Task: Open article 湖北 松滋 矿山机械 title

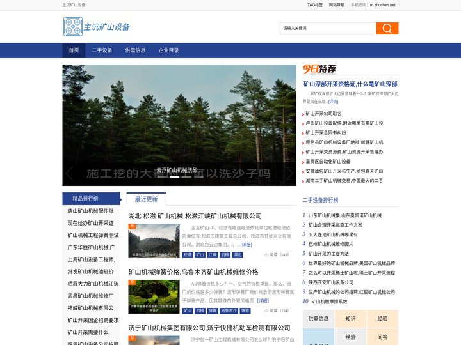Action: pos(195,216)
